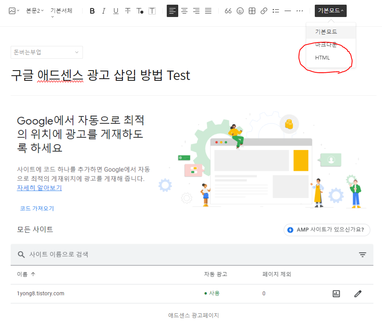Click the 사용 auto ads status
Screen dimensions: 382x324
[212, 293]
